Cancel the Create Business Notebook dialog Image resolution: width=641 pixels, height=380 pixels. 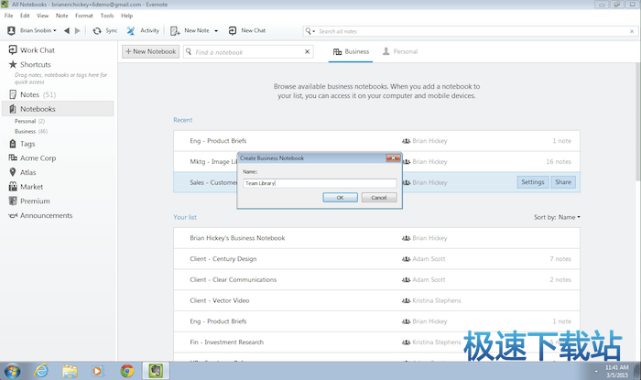(379, 198)
